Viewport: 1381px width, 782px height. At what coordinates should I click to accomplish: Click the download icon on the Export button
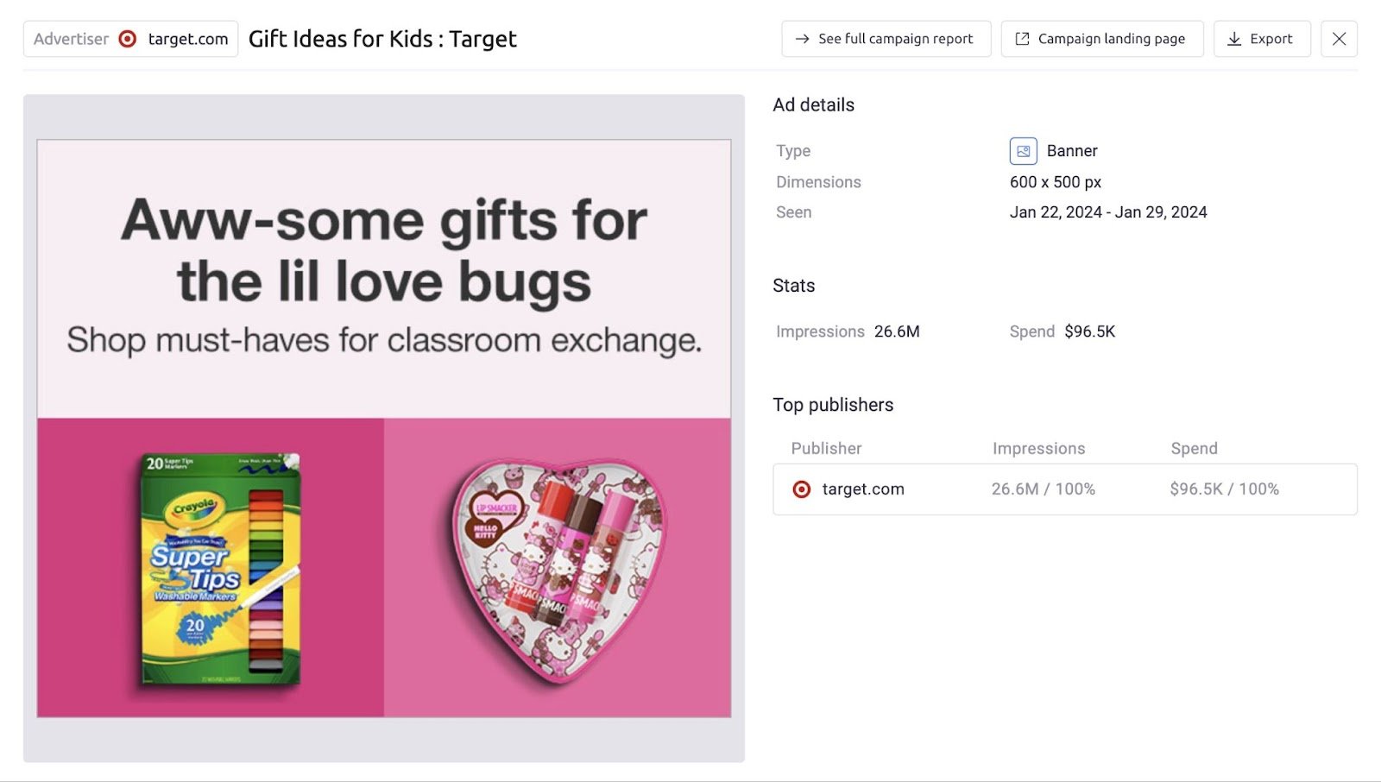[x=1233, y=39]
